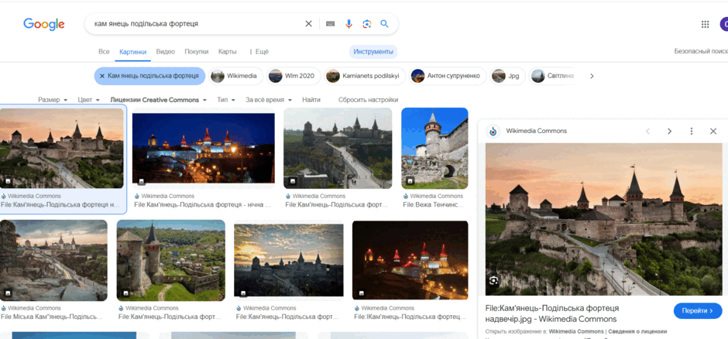The height and width of the screenshot is (339, 728).
Task: Click Сбросить настройки
Action: [x=368, y=100]
